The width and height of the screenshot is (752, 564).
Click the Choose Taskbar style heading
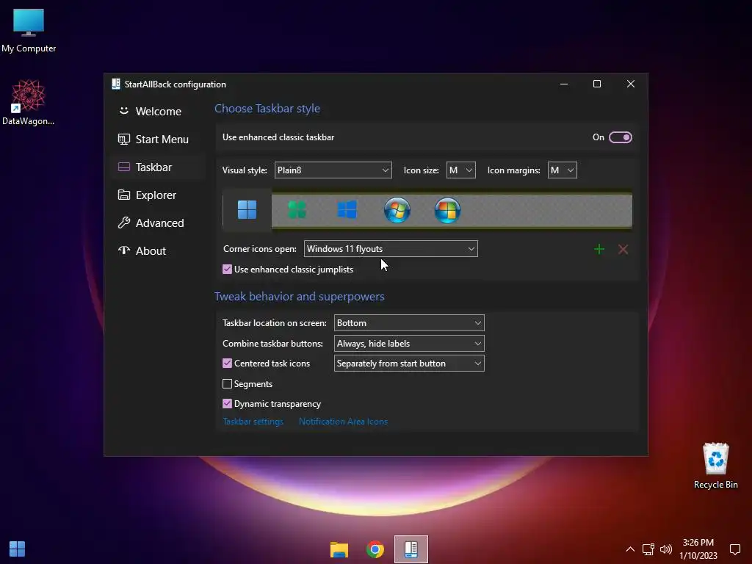coord(267,109)
